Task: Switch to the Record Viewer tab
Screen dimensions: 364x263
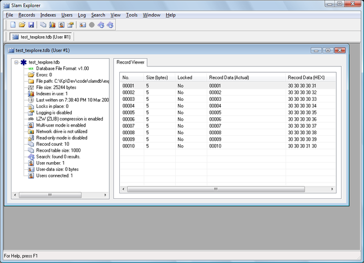Action: coord(131,62)
